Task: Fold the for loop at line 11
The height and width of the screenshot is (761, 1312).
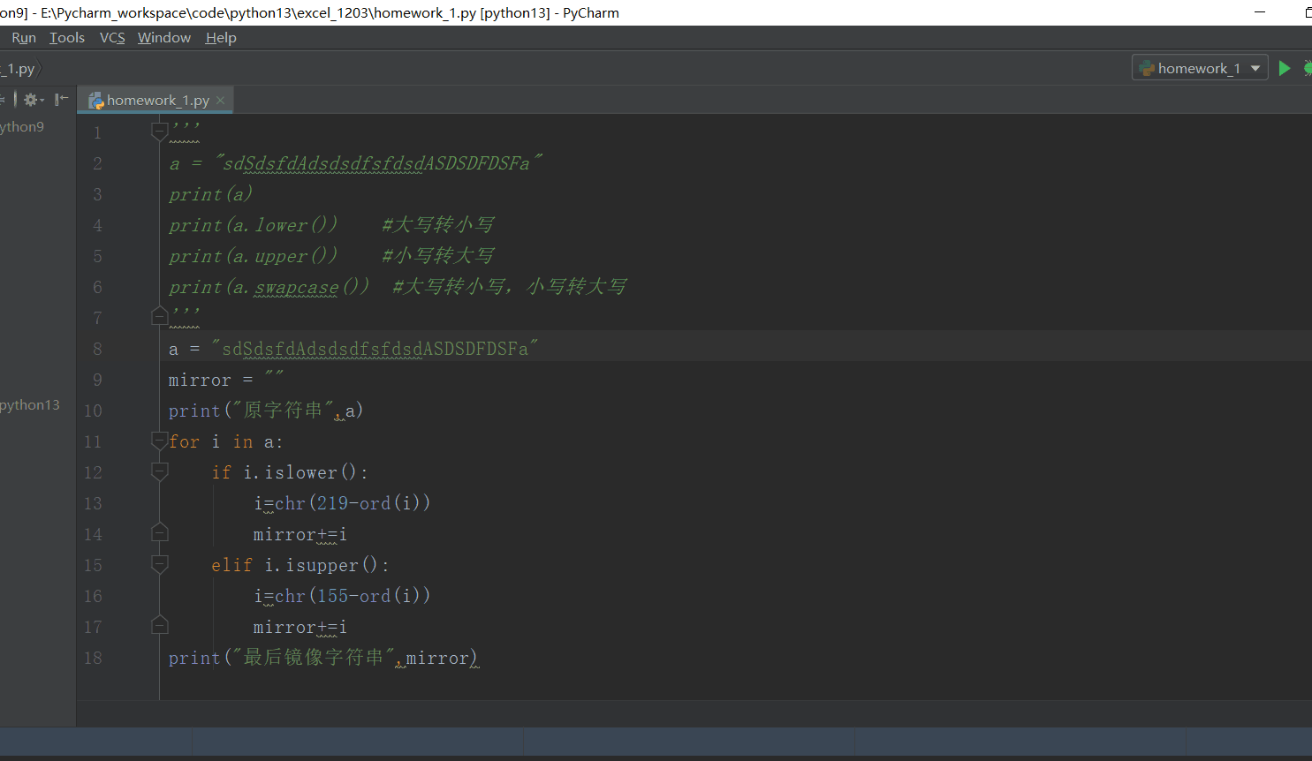Action: pos(159,441)
